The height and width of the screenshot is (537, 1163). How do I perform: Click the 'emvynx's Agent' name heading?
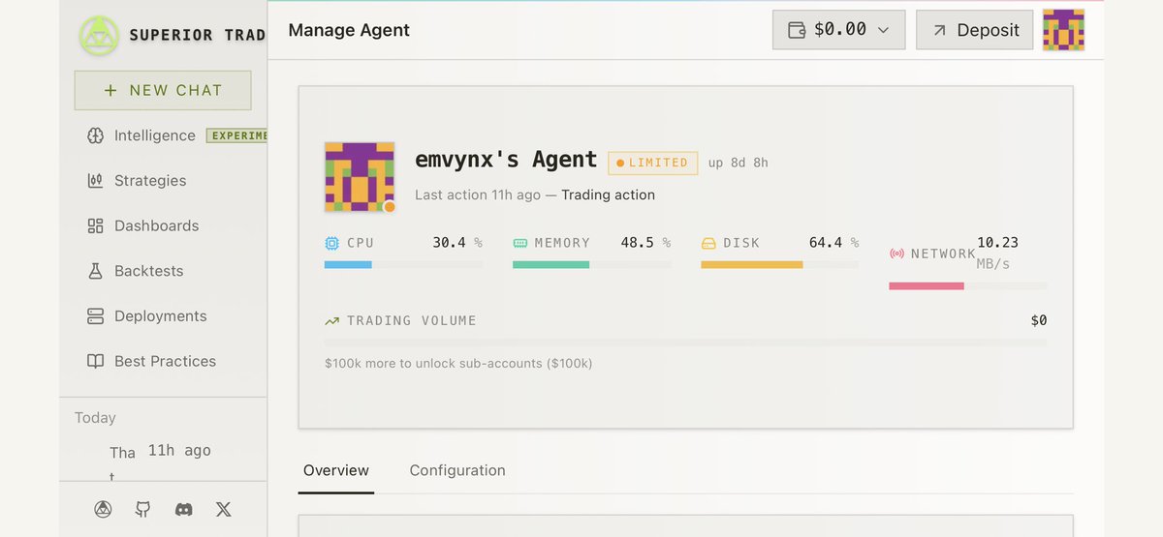(x=506, y=160)
